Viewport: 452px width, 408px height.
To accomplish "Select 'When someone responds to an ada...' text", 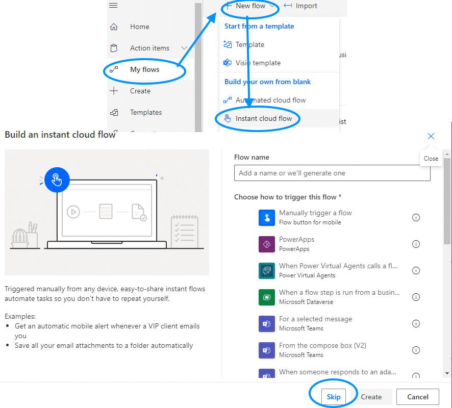I will [x=338, y=372].
